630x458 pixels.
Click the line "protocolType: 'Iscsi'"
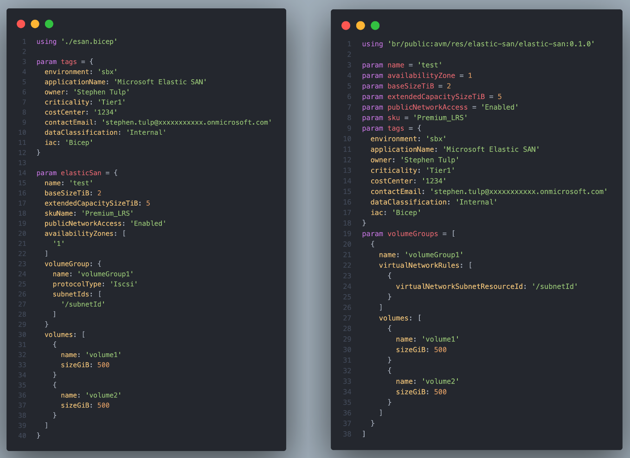[x=95, y=284]
